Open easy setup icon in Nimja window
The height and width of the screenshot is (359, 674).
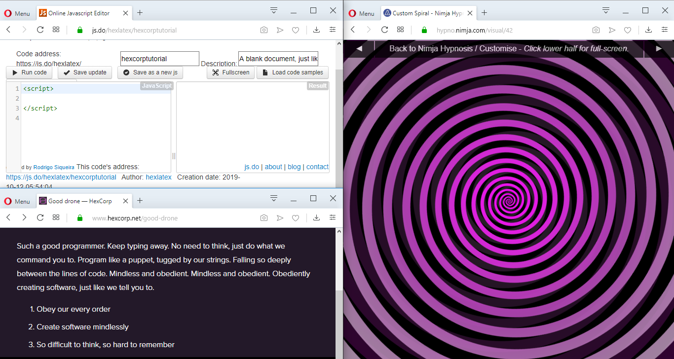click(665, 30)
